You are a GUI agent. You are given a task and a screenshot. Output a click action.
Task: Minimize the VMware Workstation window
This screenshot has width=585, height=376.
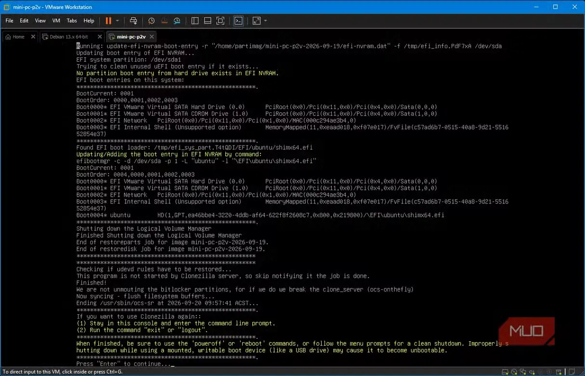(537, 7)
